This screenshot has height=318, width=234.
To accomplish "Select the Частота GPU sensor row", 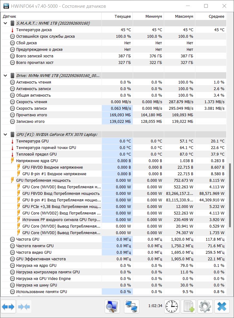I will coord(113,239).
